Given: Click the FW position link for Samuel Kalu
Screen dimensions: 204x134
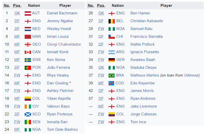Looking at the screenshot, I should (101, 29).
